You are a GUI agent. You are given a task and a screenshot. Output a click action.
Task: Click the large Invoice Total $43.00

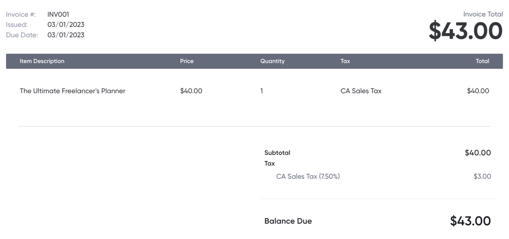[465, 31]
